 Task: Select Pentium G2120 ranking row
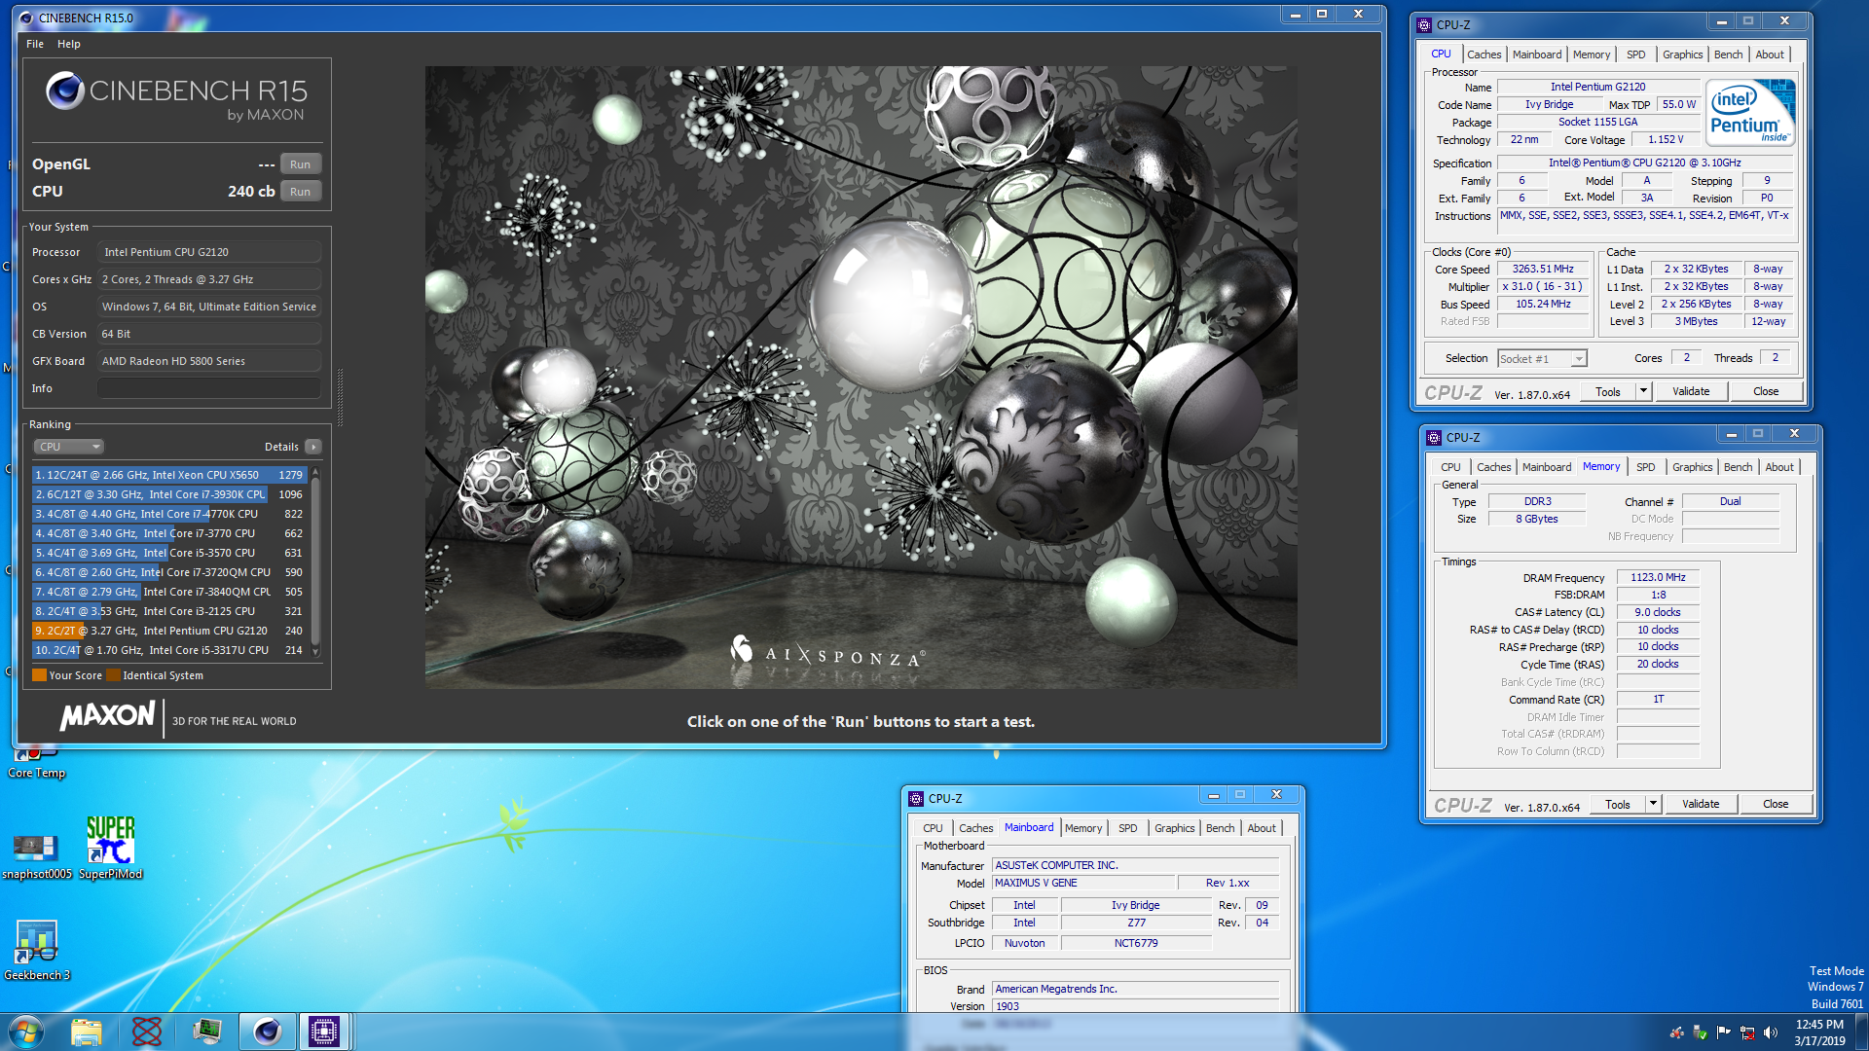(x=169, y=631)
